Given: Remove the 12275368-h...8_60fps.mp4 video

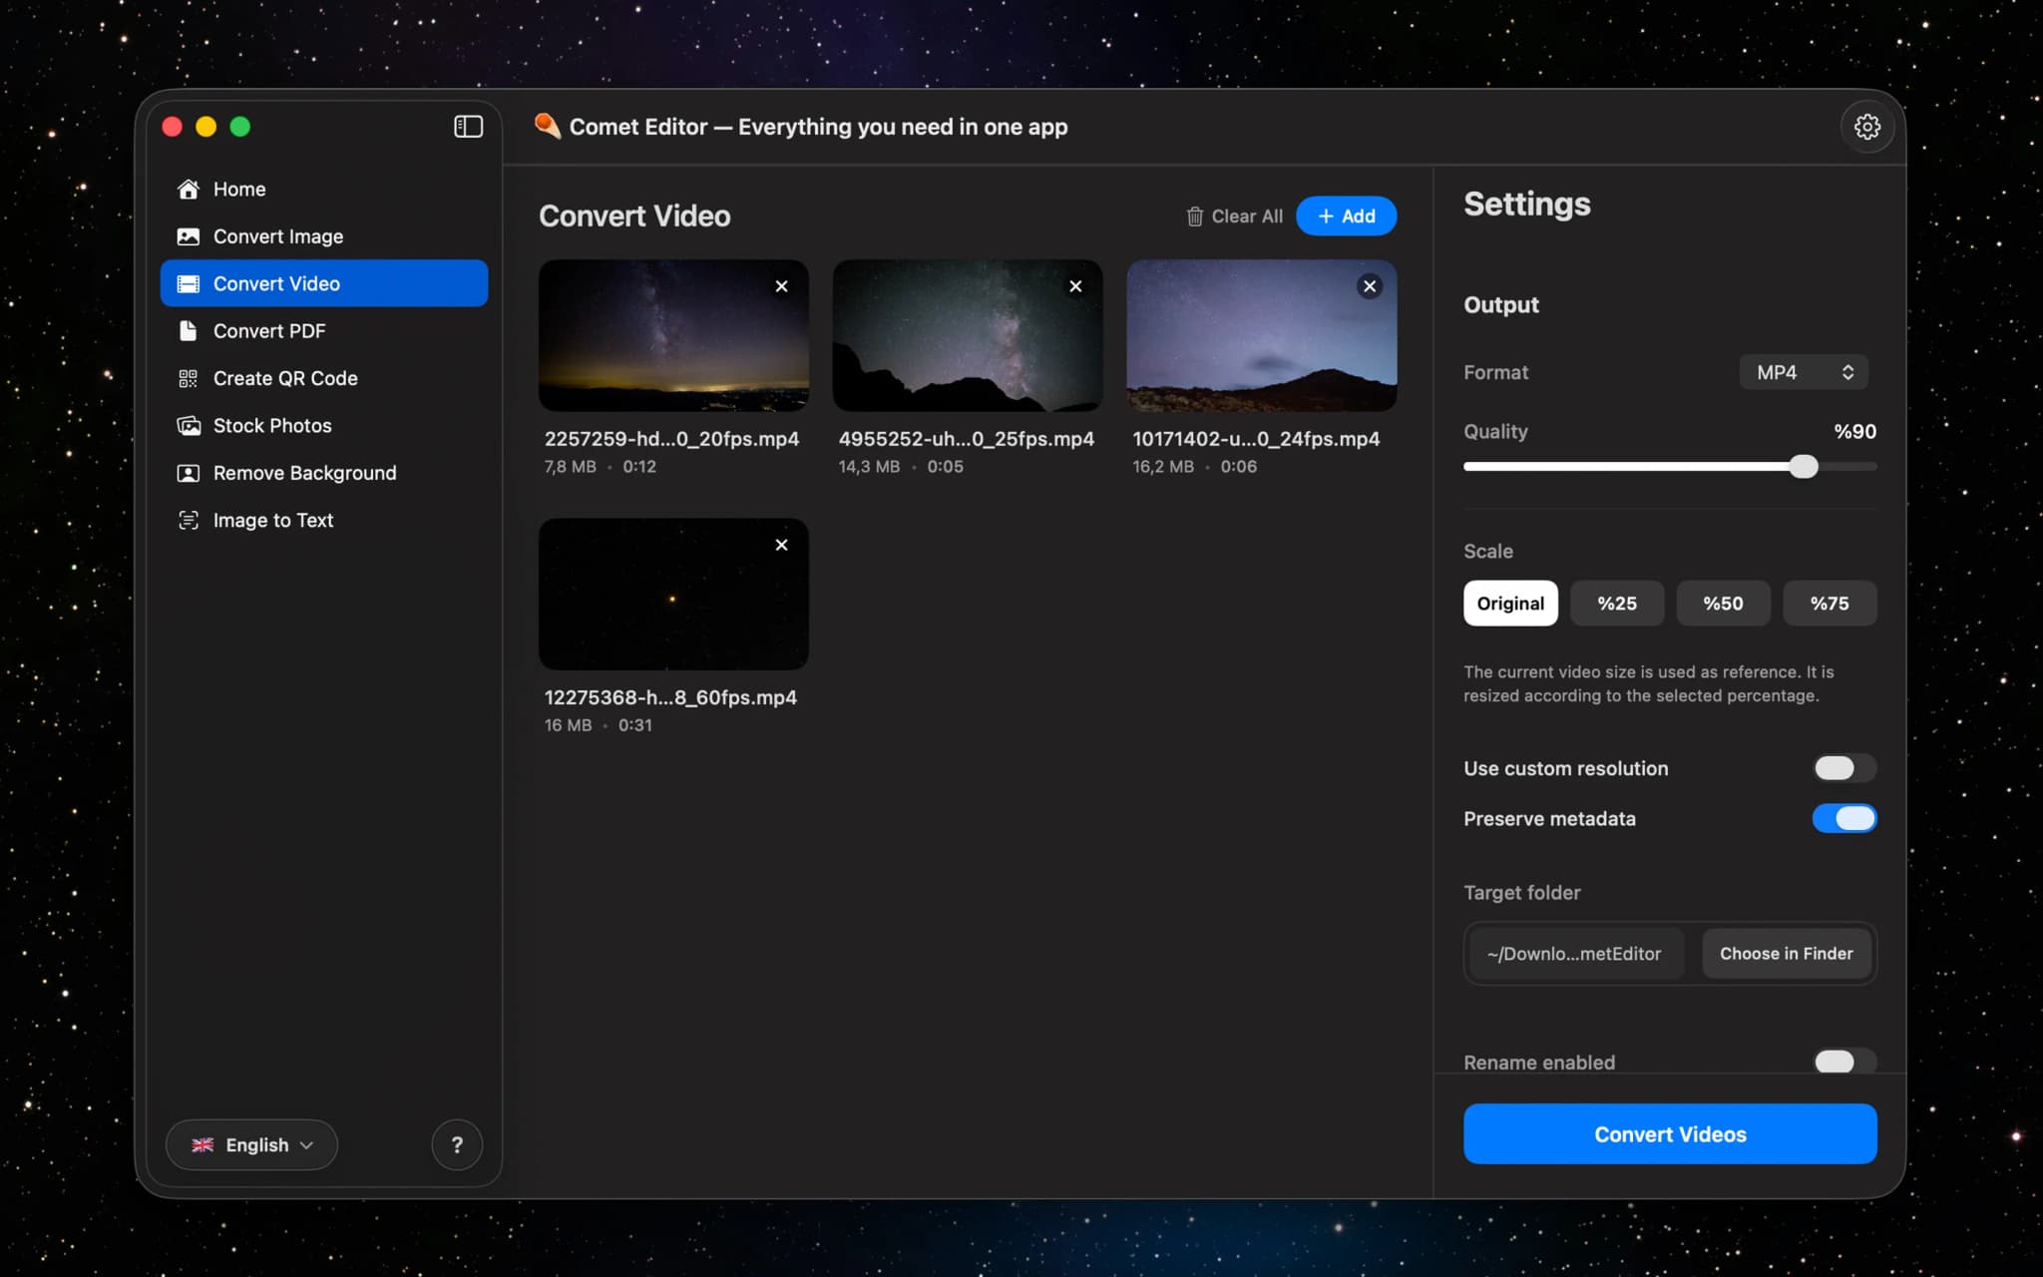Looking at the screenshot, I should pos(782,545).
